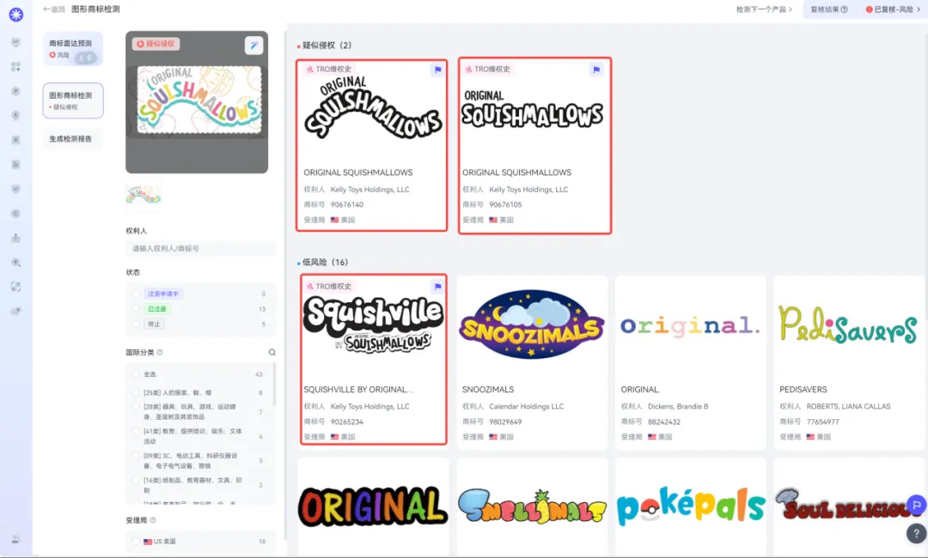Open the chart icon in left sidebar

tap(16, 42)
